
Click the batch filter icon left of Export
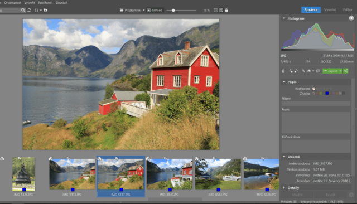(318, 71)
